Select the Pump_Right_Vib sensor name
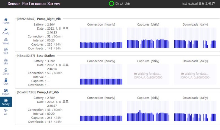220x130 pixels. pos(49,19)
